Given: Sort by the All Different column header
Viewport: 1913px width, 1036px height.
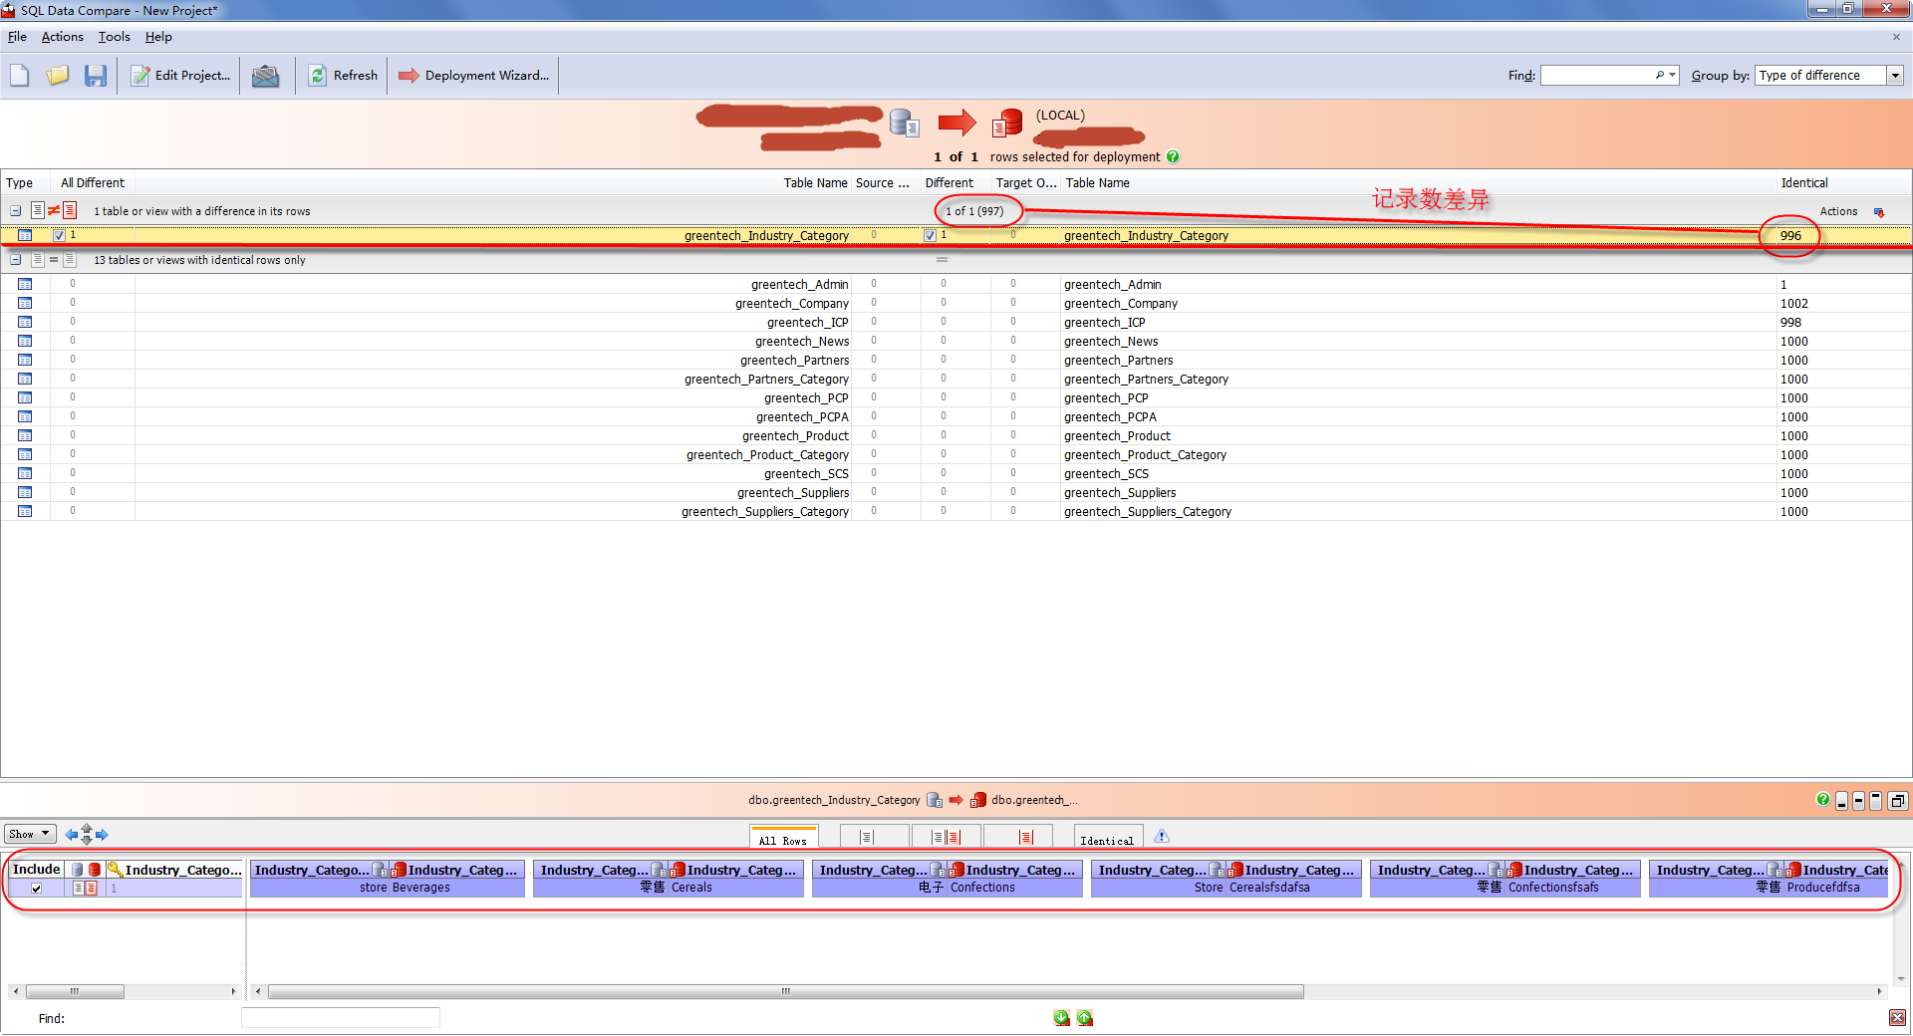Looking at the screenshot, I should (x=93, y=182).
